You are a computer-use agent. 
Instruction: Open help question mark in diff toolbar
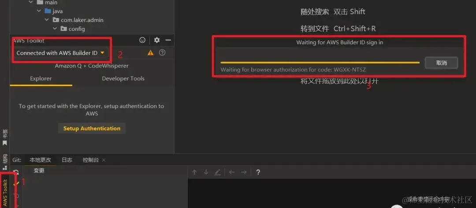click(258, 172)
